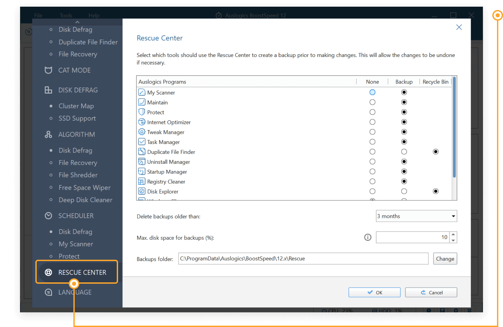
Task: Open the SCHEDULER section
Action: click(x=76, y=216)
